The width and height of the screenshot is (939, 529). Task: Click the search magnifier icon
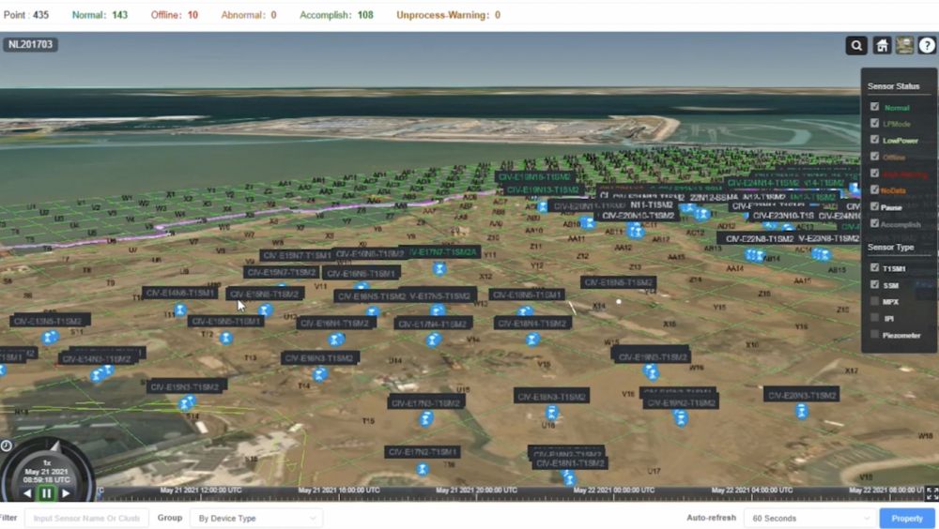[855, 45]
